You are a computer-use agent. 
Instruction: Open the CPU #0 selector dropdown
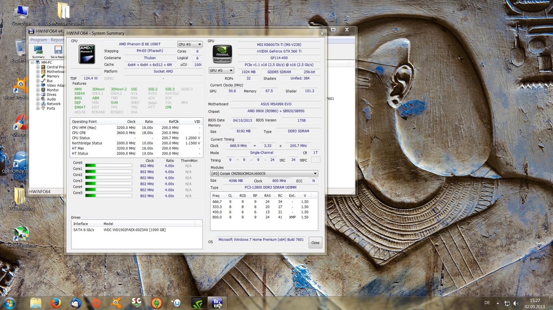coord(190,44)
